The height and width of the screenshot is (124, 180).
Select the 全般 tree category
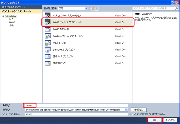click(x=11, y=25)
